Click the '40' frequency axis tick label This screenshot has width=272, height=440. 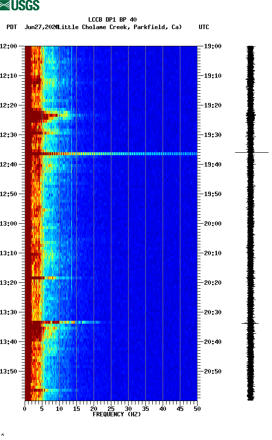[163, 409]
